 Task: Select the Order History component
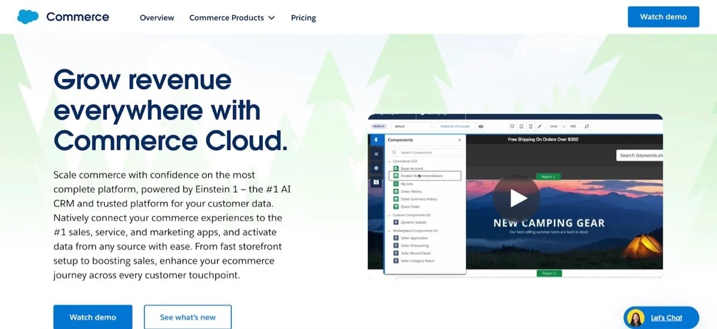click(x=407, y=191)
